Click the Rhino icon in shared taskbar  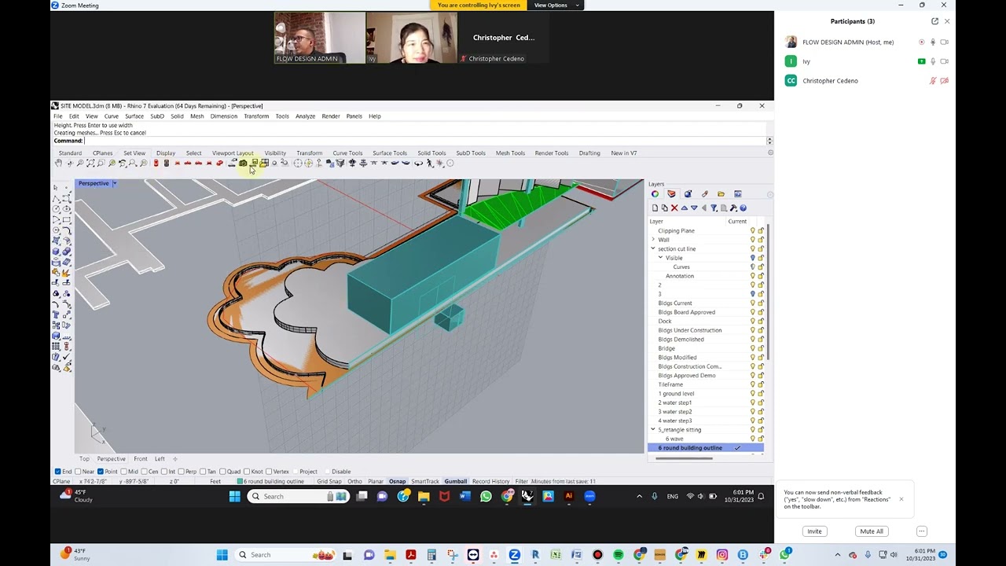point(527,496)
